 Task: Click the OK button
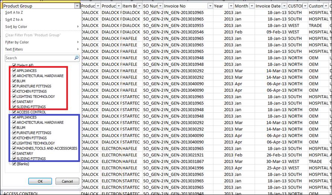coord(40,181)
